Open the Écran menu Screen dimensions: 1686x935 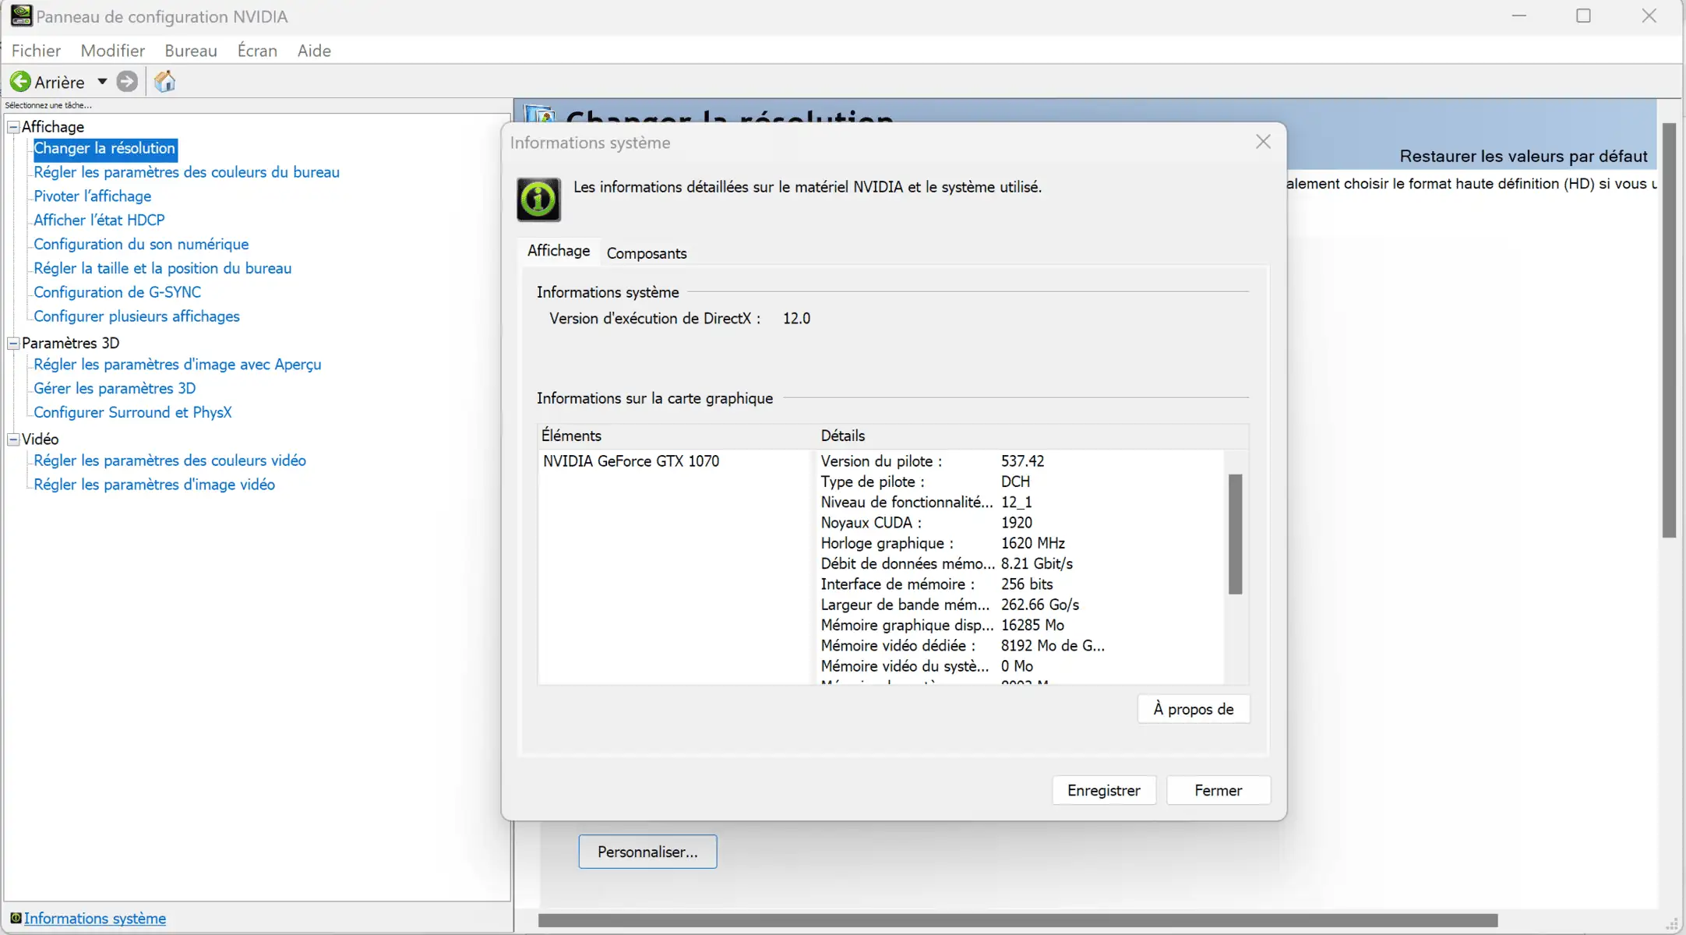point(257,51)
